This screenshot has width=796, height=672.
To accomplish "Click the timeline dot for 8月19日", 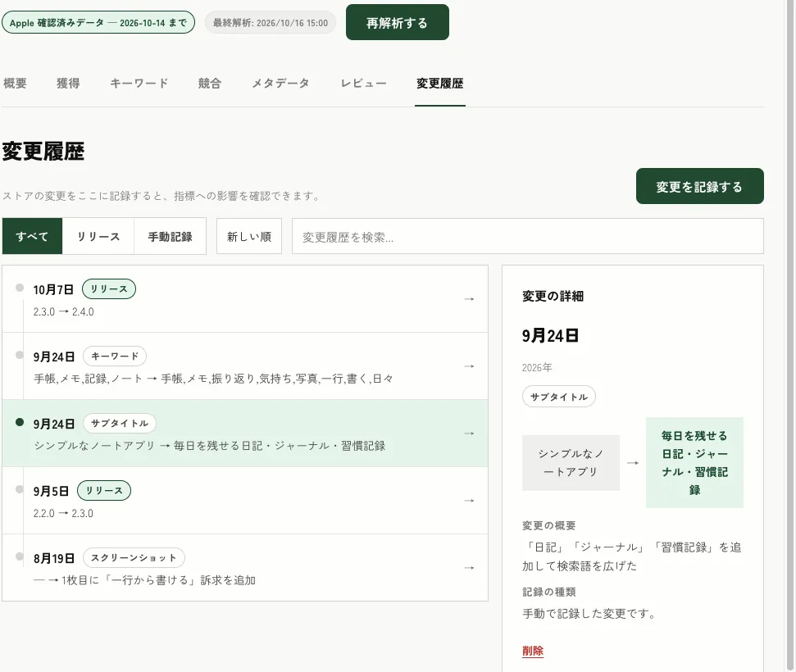I will [20, 556].
